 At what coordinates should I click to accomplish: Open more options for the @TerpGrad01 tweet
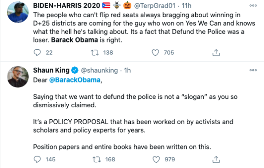tap(253, 6)
